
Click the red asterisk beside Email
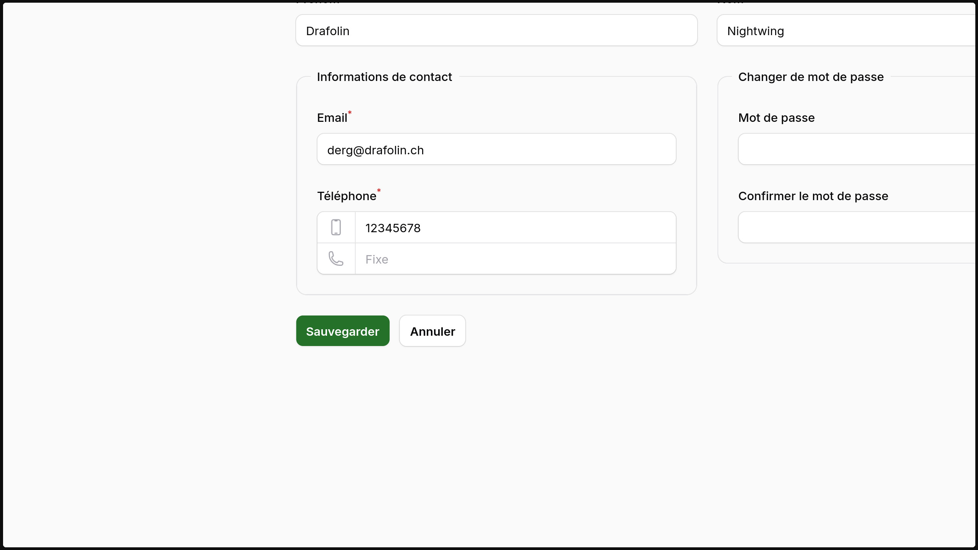(x=350, y=113)
